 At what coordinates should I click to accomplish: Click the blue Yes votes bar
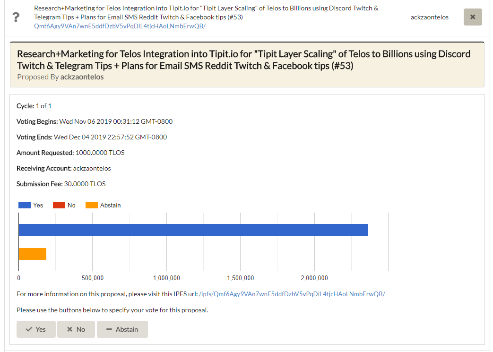(193, 230)
